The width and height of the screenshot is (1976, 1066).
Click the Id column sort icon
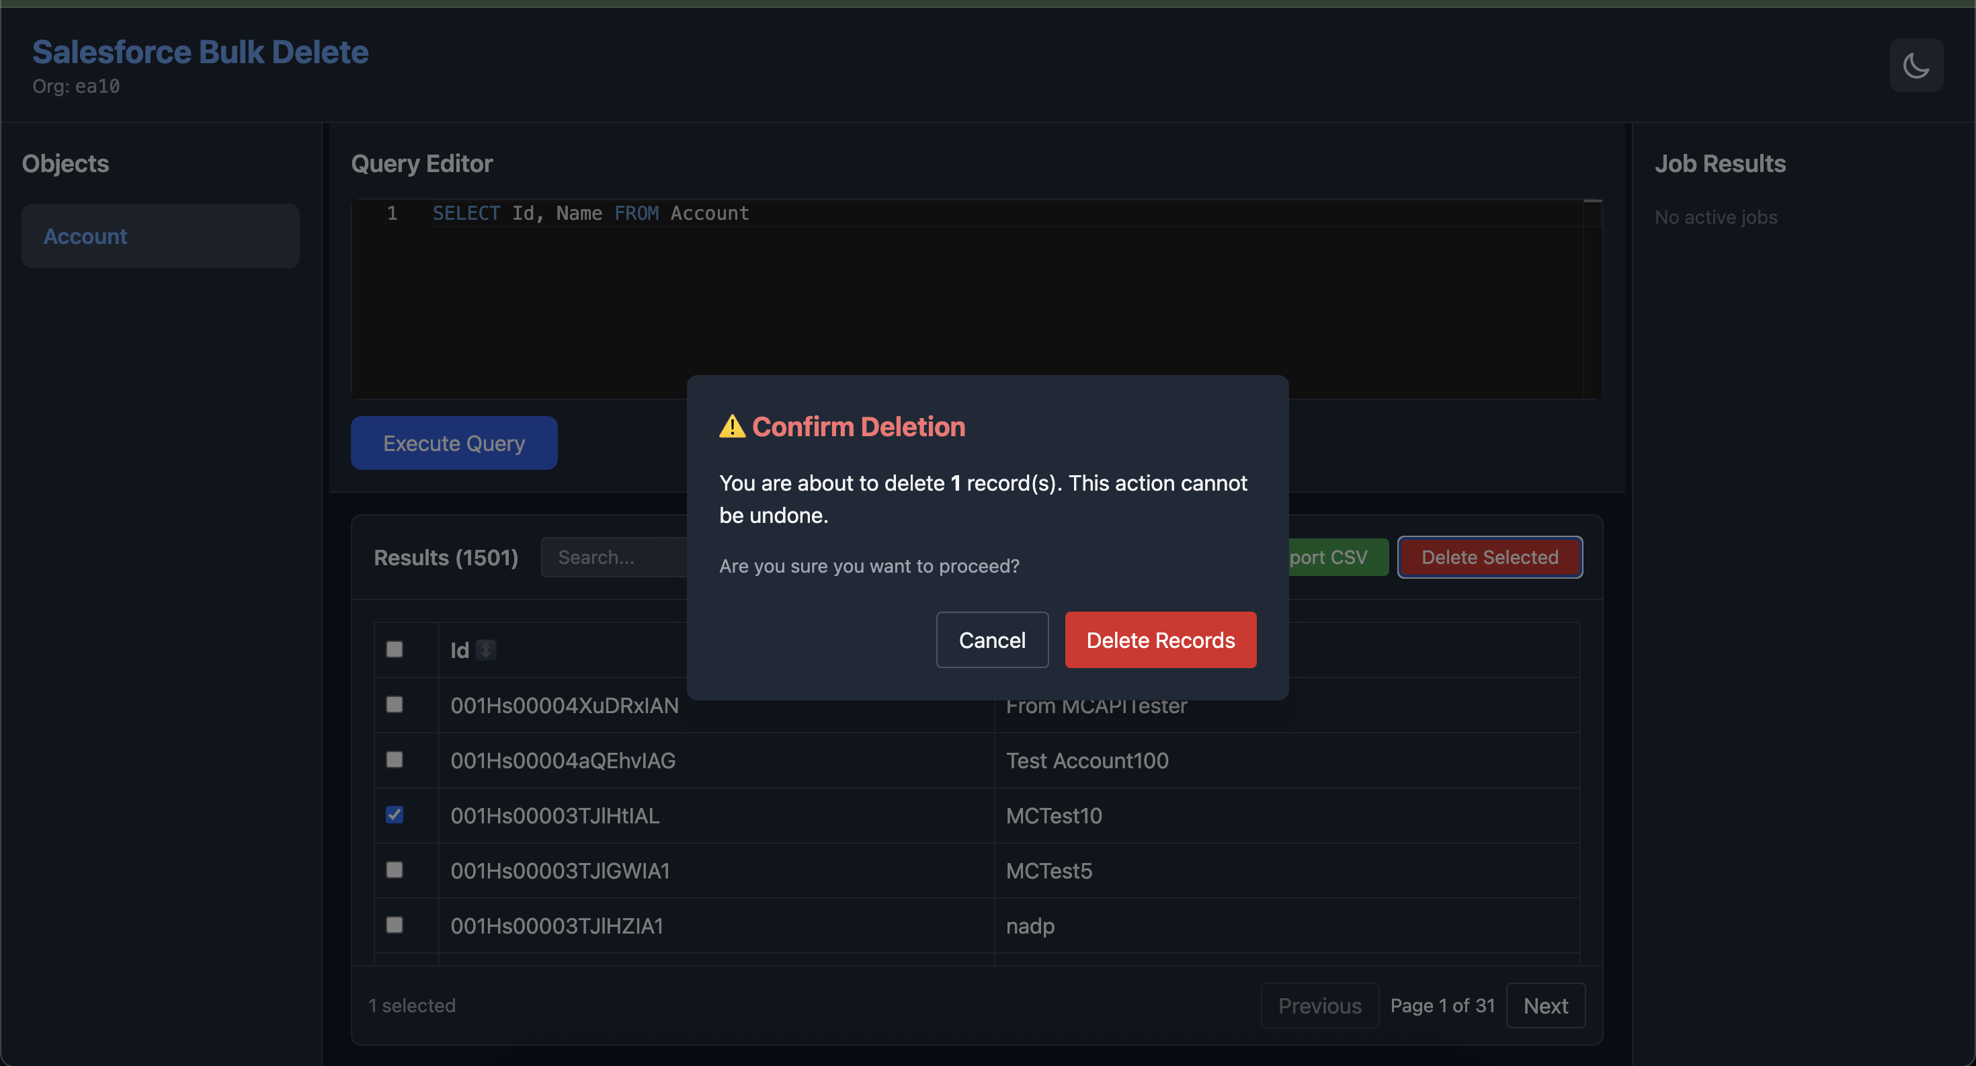click(x=485, y=649)
